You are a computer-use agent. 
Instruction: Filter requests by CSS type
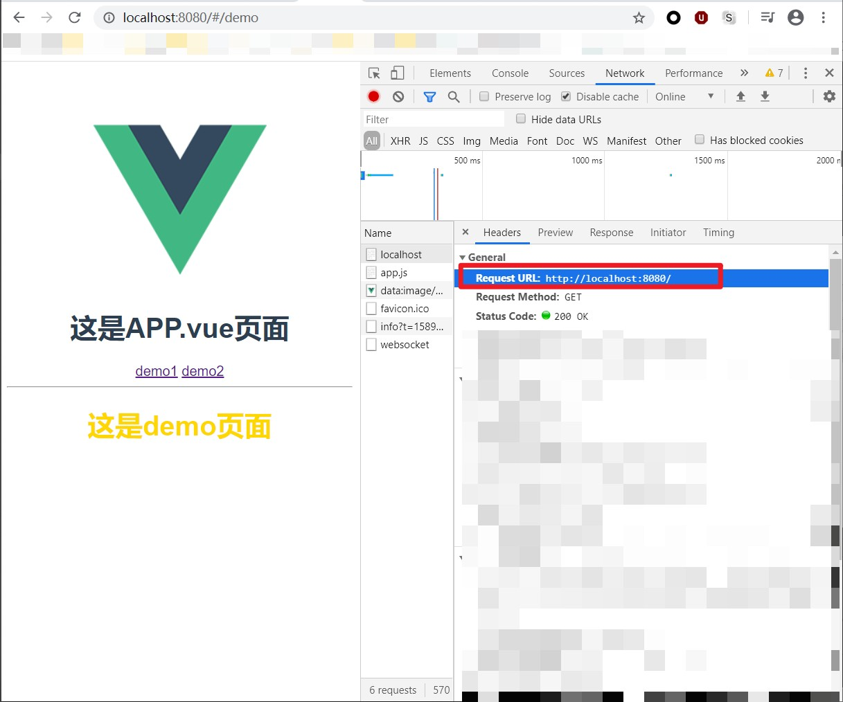pyautogui.click(x=445, y=141)
